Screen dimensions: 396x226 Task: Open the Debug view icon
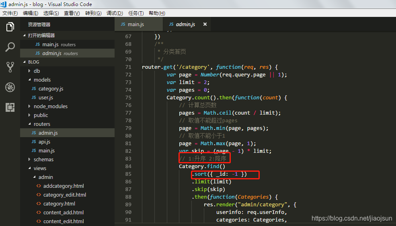pos(10,87)
